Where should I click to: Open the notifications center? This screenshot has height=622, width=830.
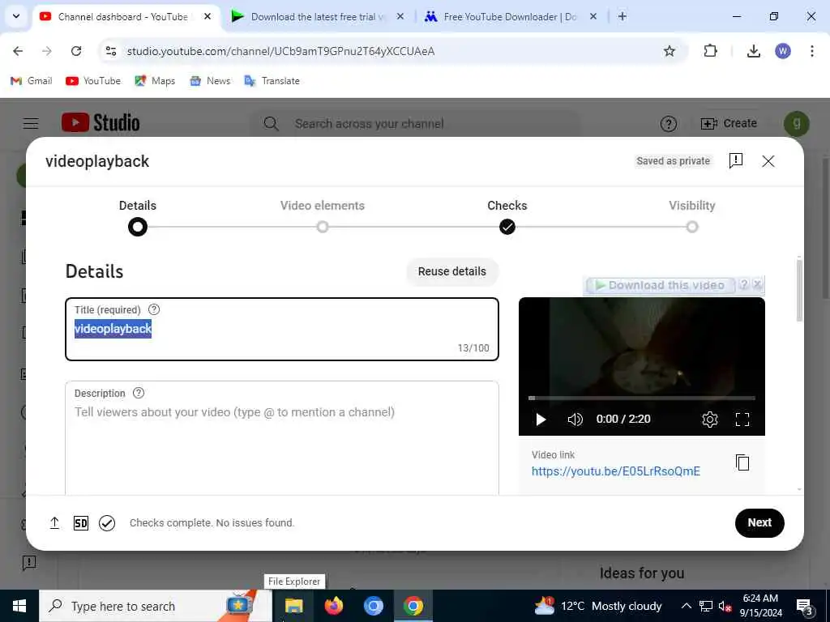click(804, 607)
